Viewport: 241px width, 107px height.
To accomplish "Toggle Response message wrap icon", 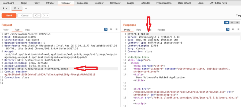I will point(228,29).
